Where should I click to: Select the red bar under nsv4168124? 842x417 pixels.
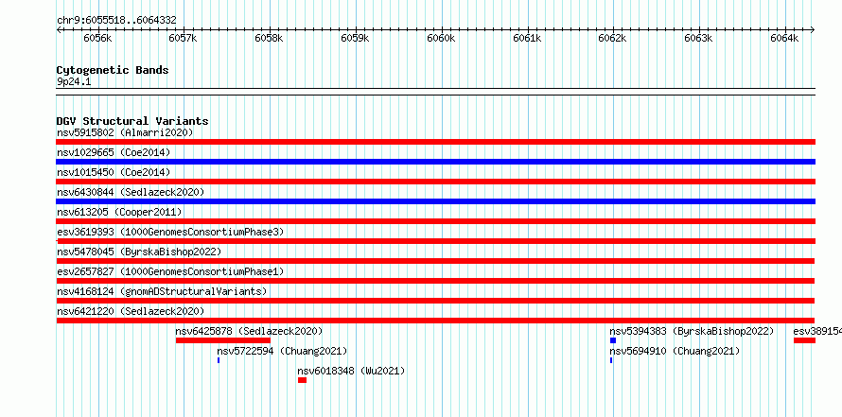pos(435,301)
